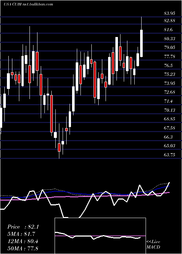Select the 66.3 price axis label
This screenshot has height=254, width=182.
(x=169, y=137)
